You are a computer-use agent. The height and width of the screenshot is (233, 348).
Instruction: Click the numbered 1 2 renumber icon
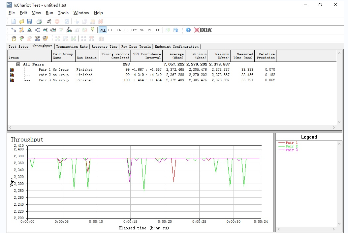(93, 30)
